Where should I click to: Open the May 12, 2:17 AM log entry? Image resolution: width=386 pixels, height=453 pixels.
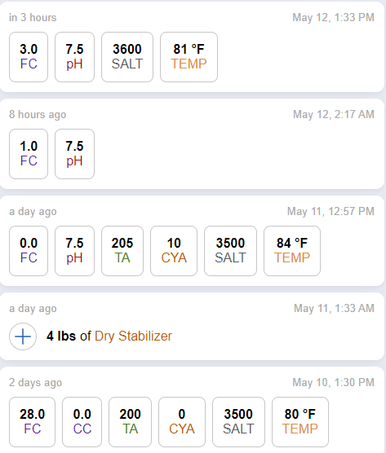pos(192,144)
